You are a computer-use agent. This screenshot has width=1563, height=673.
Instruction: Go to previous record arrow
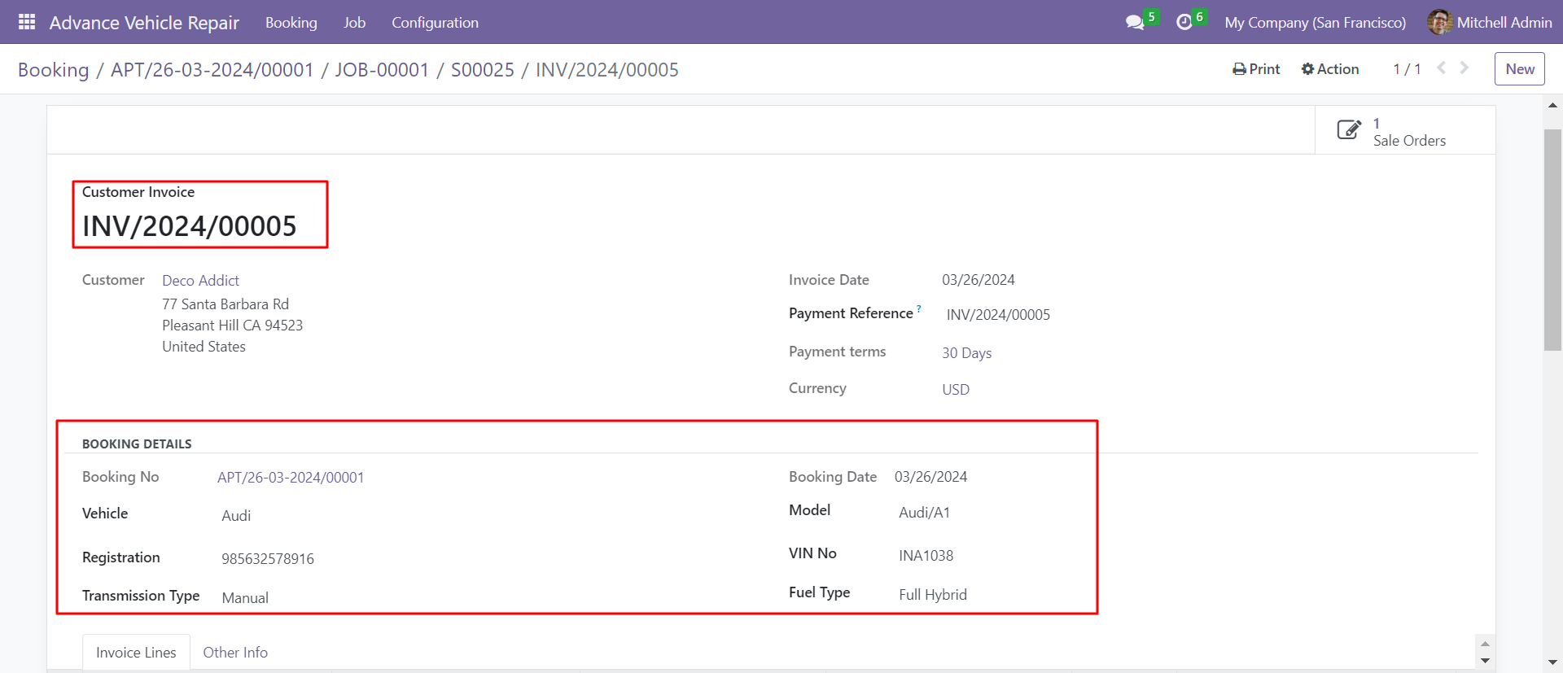(1442, 68)
